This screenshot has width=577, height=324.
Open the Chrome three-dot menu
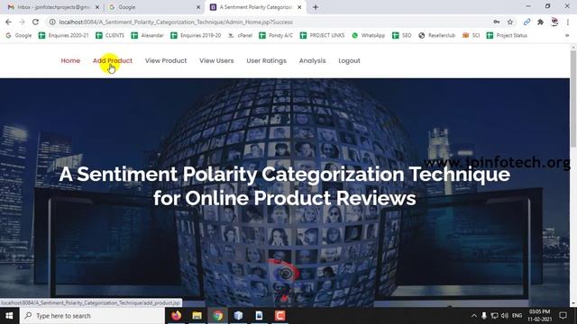[x=568, y=22]
